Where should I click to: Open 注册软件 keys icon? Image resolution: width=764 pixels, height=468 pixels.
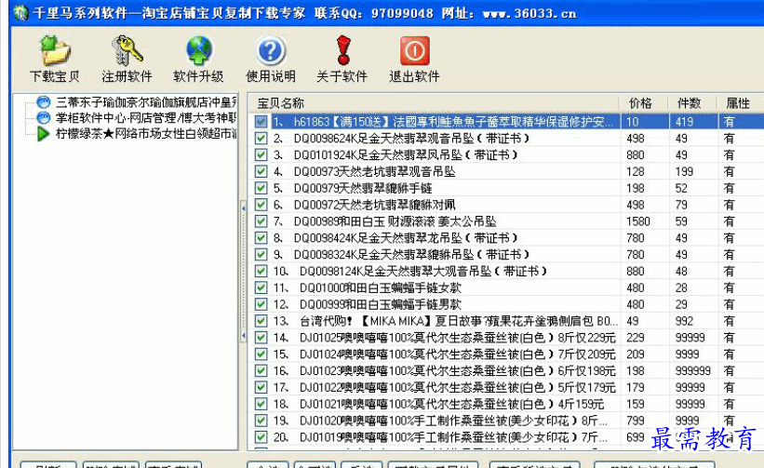click(127, 50)
